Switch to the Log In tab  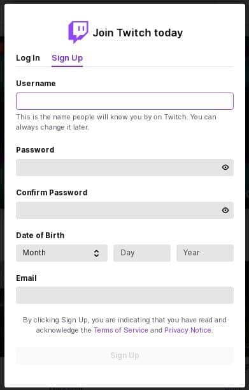click(28, 58)
